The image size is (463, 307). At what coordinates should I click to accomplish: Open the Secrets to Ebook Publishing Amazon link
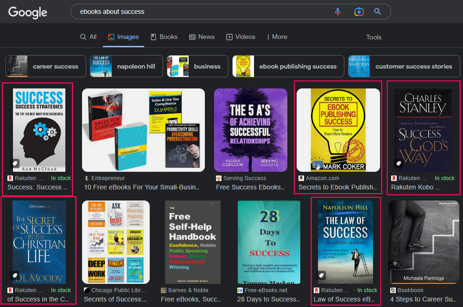(x=337, y=187)
